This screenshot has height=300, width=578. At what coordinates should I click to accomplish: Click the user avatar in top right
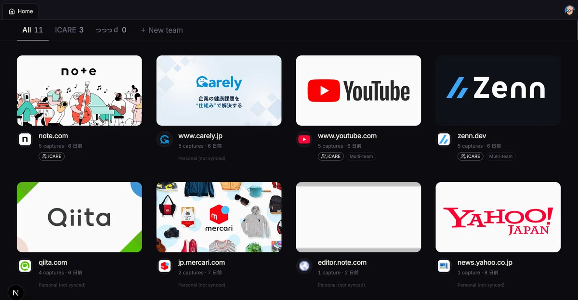tap(570, 11)
